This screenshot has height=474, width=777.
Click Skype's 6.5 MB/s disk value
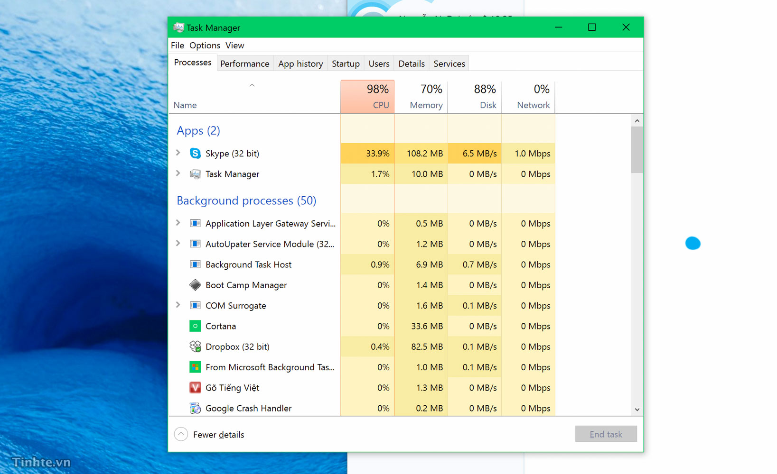479,154
